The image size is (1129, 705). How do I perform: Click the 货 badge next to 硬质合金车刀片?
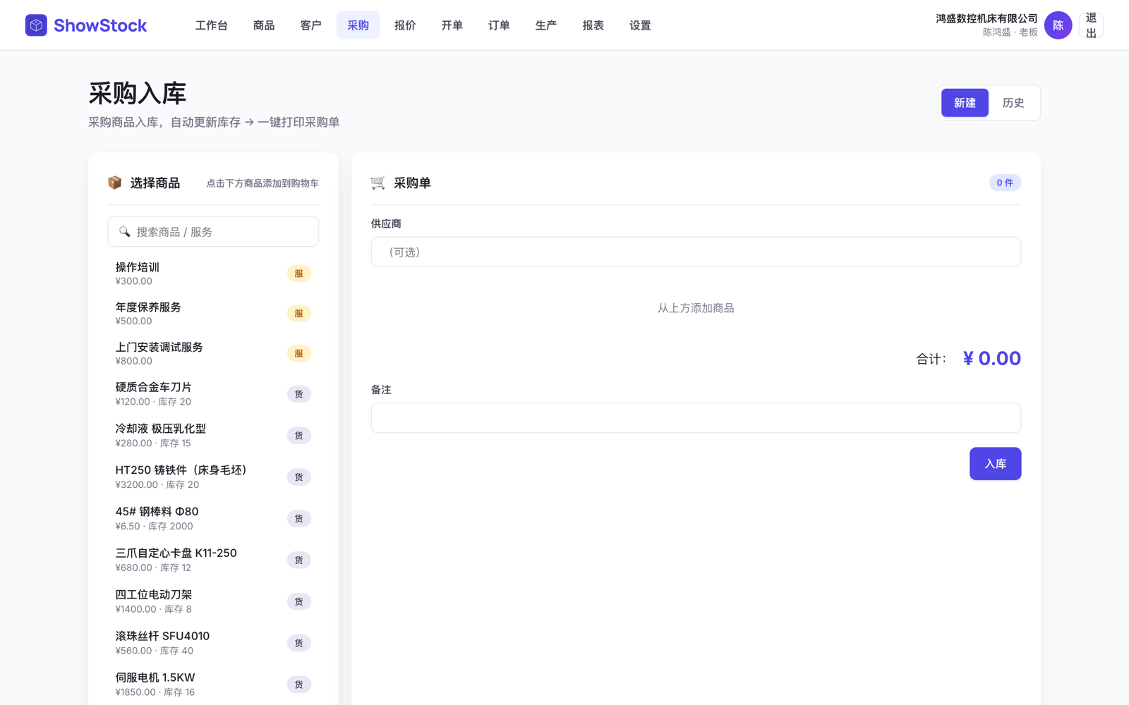(299, 394)
